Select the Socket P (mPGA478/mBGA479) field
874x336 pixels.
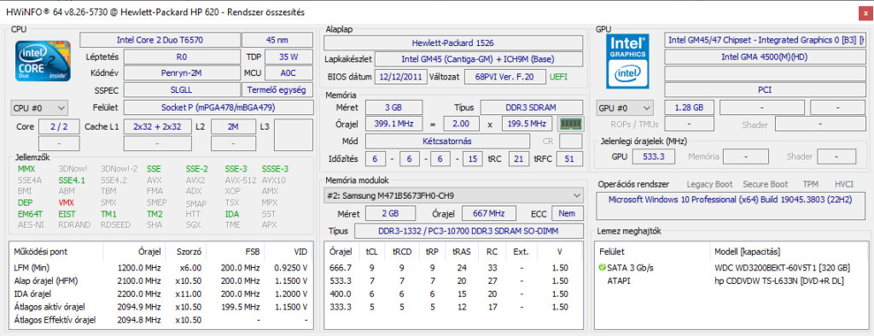tap(218, 107)
